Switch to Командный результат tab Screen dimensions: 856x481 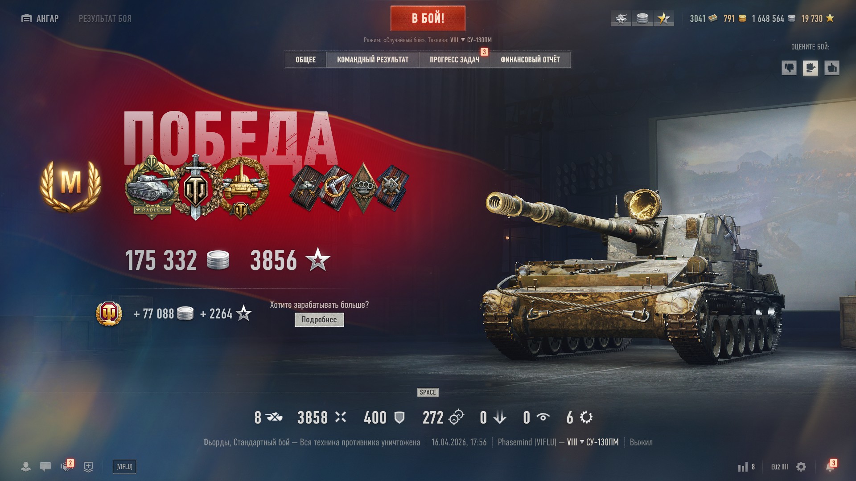[x=373, y=60]
